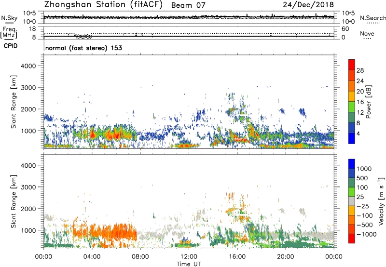386x267 pixels.
Task: Click the '-1000' label on the velocity colorbar
Action: (366, 234)
